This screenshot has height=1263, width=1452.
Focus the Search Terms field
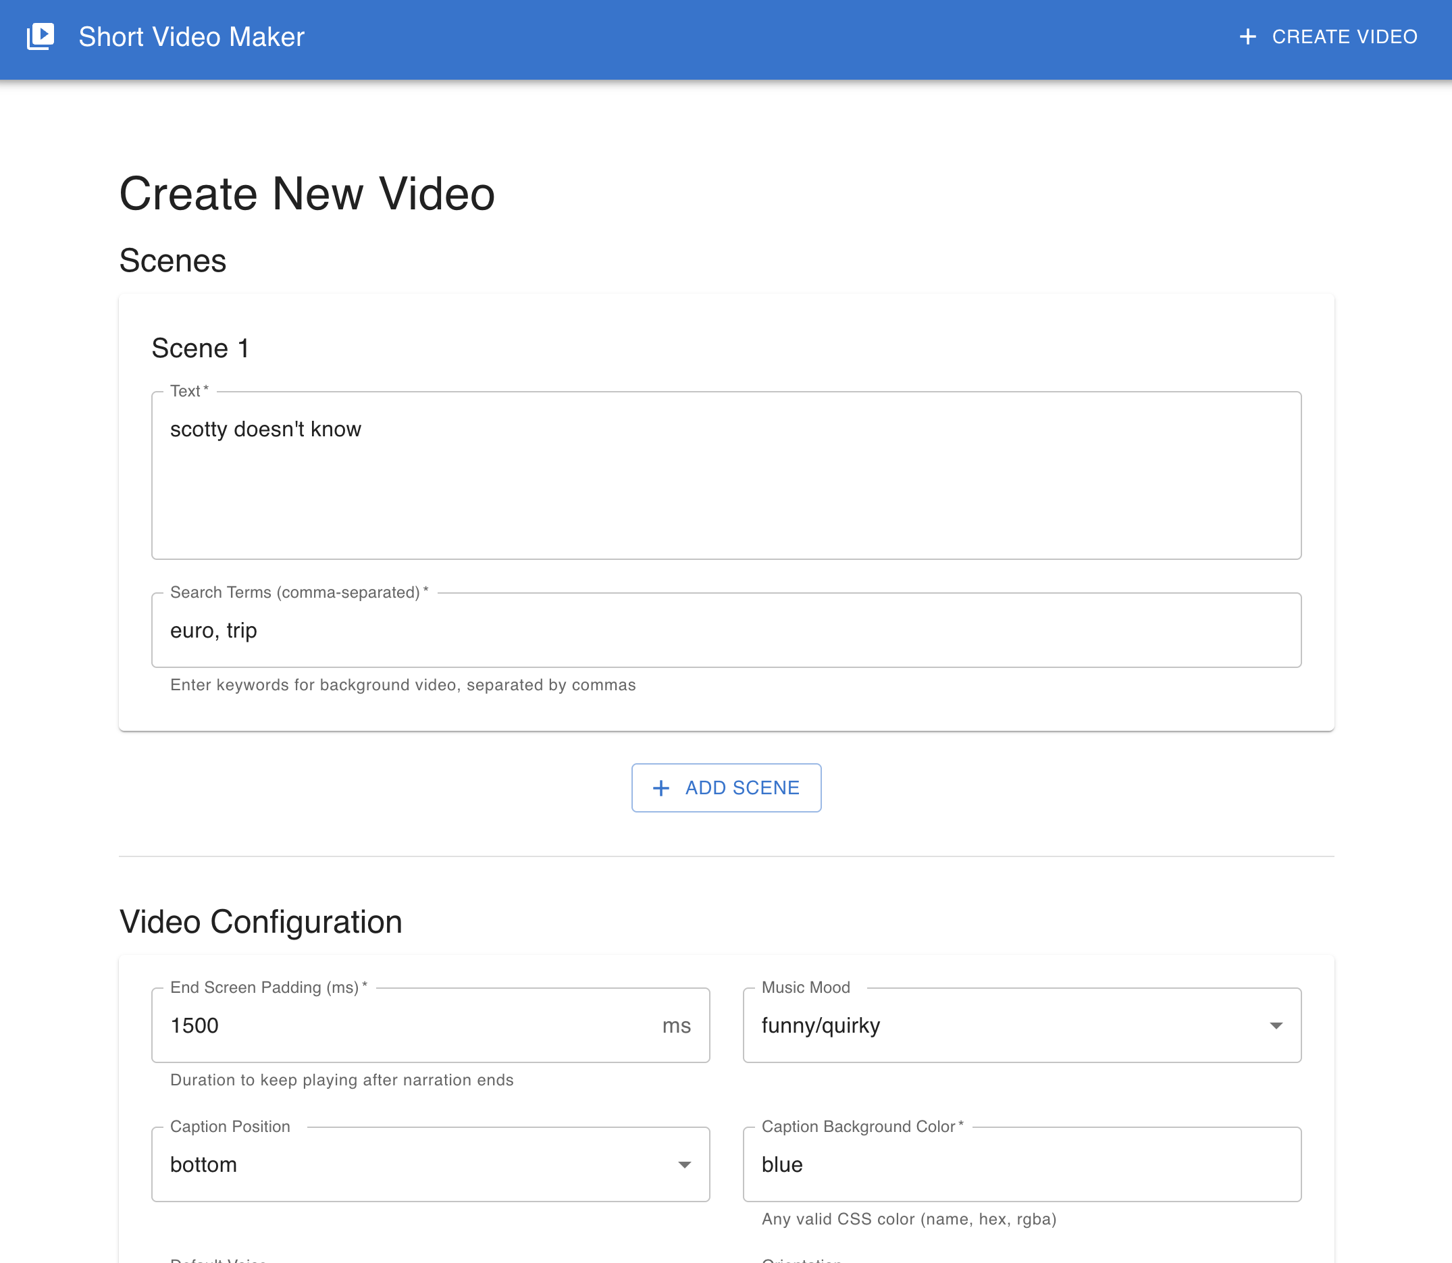point(726,630)
